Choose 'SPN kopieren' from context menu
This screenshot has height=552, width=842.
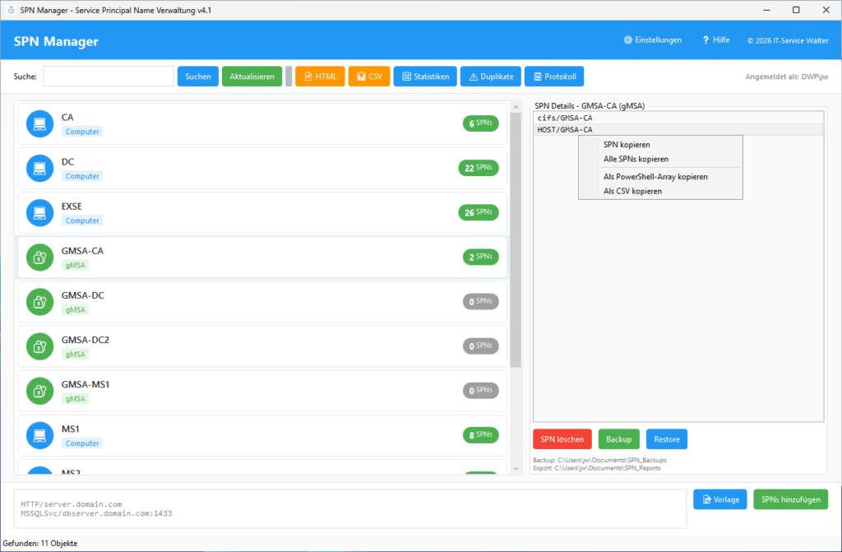point(627,145)
